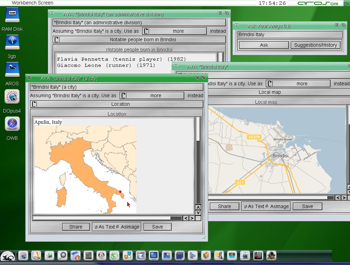Click the Ask button
The width and height of the screenshot is (350, 265).
pos(264,45)
